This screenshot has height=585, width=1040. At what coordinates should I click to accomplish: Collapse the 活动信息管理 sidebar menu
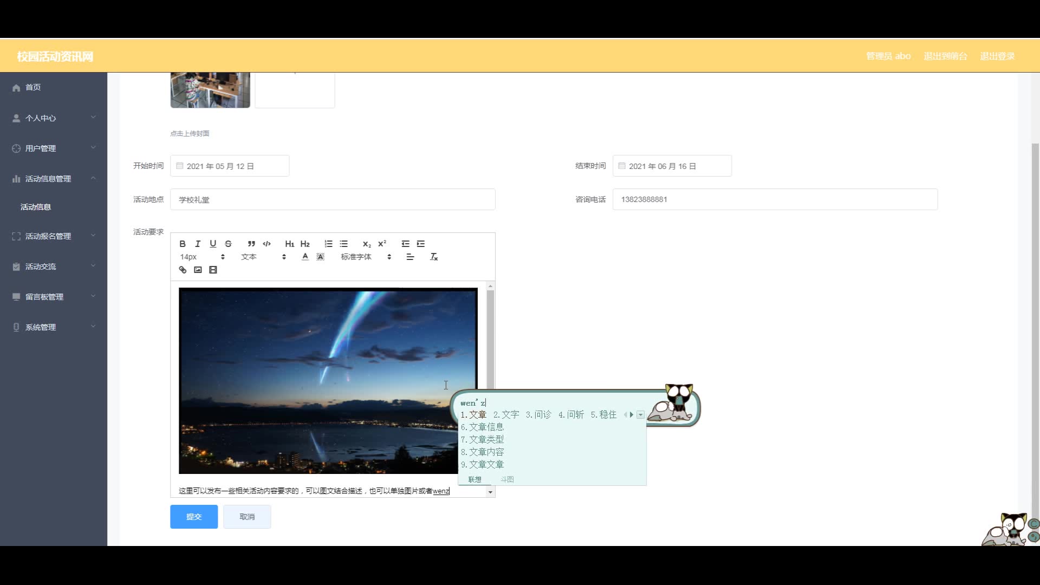click(x=54, y=179)
